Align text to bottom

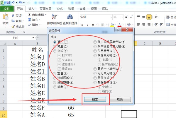coord(149,17)
